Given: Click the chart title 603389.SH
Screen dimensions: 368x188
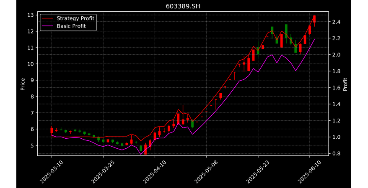Looking at the screenshot, I should [x=183, y=6].
